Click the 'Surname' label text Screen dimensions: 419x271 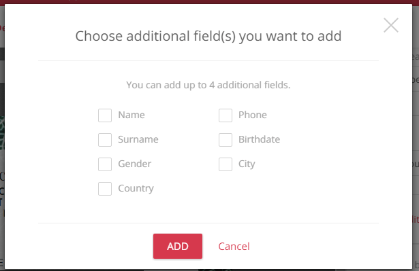click(x=138, y=139)
